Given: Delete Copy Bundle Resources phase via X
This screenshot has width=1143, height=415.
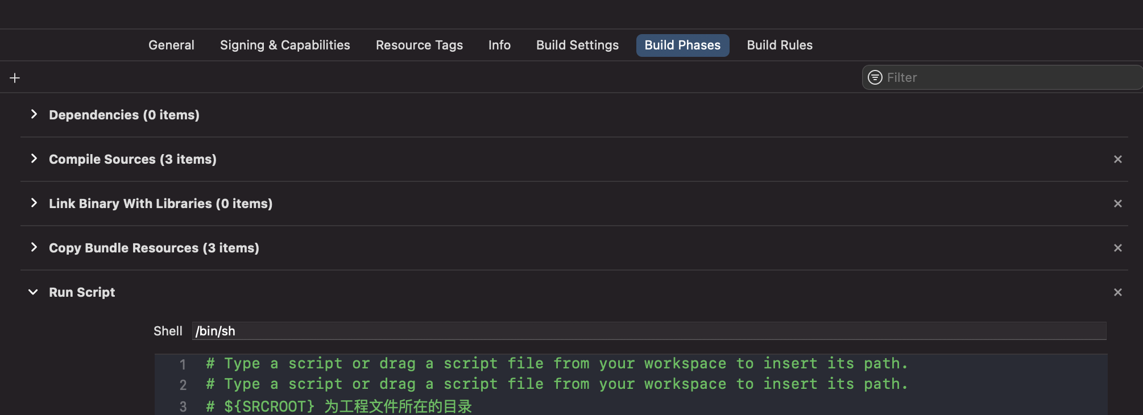Looking at the screenshot, I should point(1117,248).
